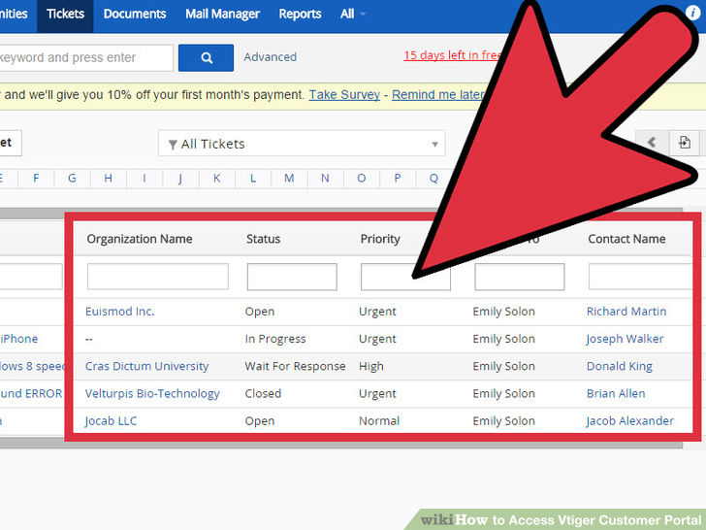Open Velturpis Bio-Technology organization link
This screenshot has width=706, height=530.
coord(152,393)
